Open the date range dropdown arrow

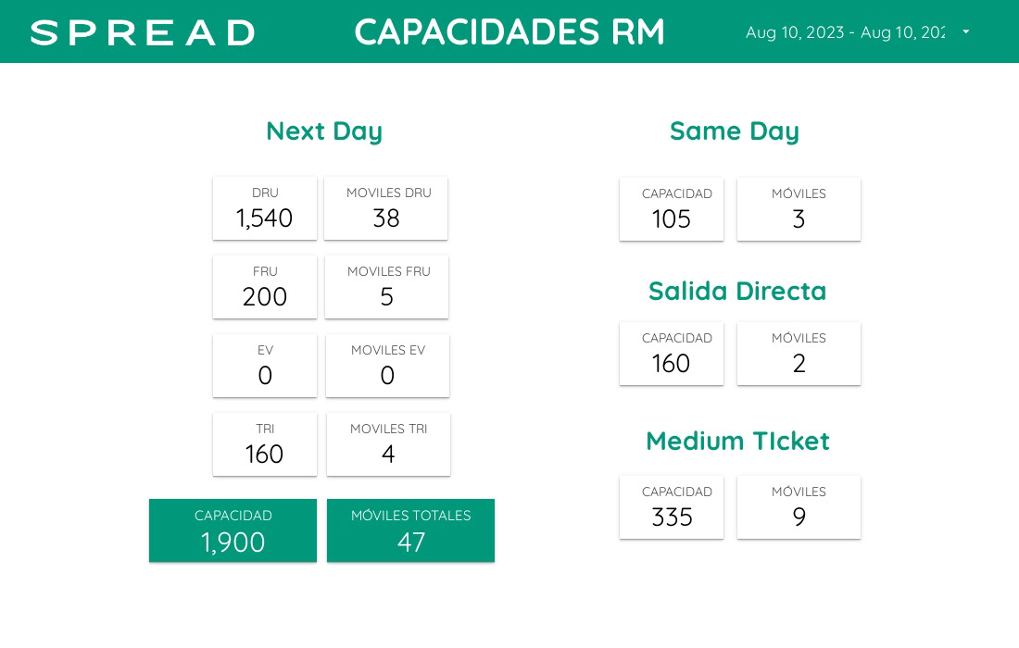tap(965, 31)
